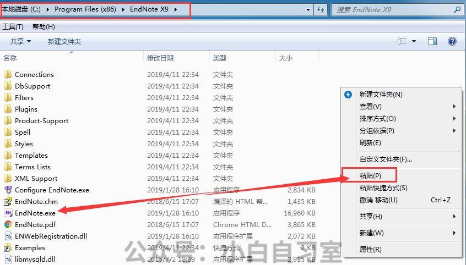This screenshot has height=265, width=466.
Task: Click the 新建文件夹 toolbar button
Action: pos(64,41)
